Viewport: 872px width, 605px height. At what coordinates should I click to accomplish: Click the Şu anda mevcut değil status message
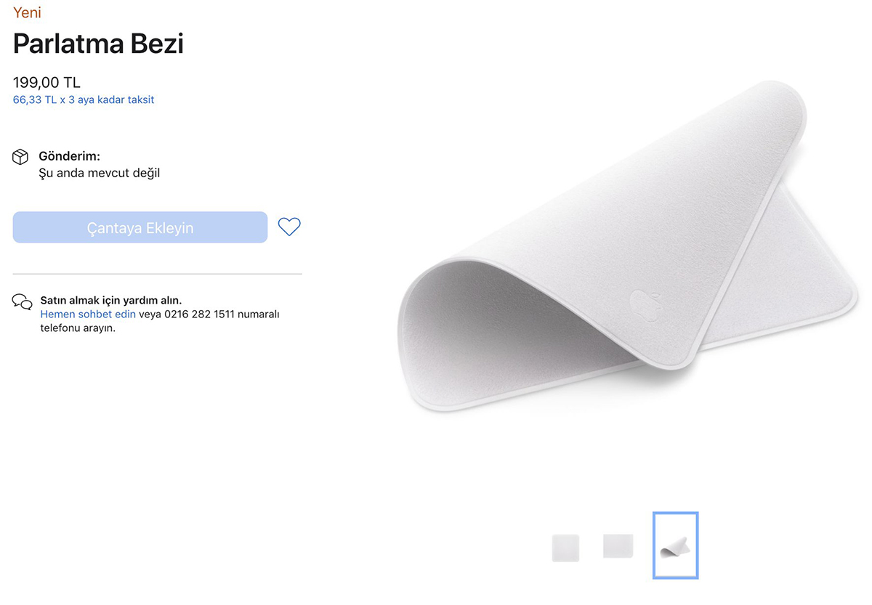(100, 173)
